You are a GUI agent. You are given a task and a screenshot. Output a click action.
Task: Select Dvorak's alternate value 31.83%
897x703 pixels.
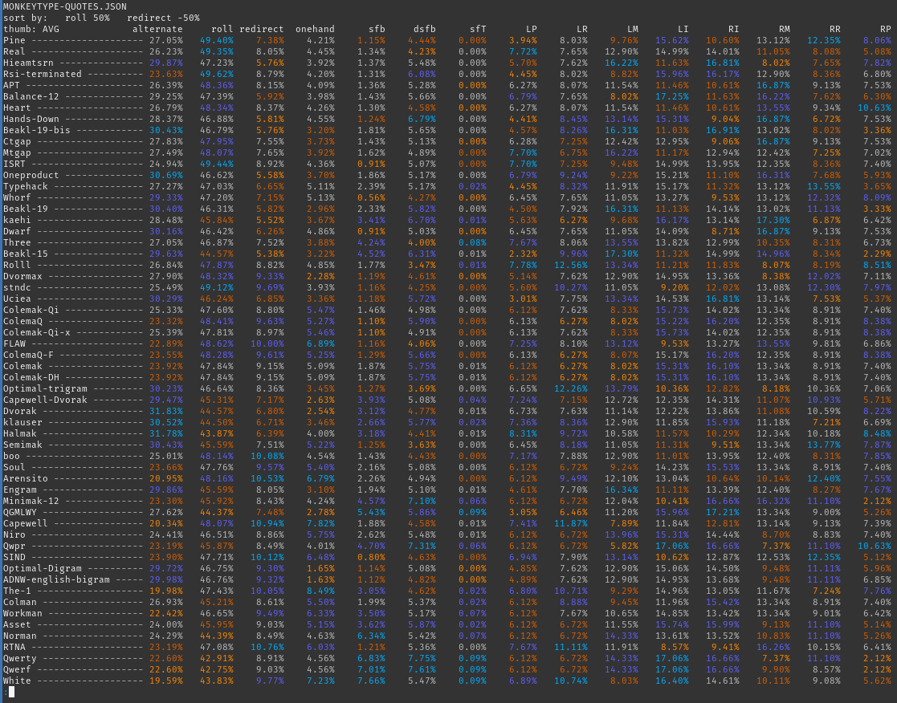click(x=166, y=412)
